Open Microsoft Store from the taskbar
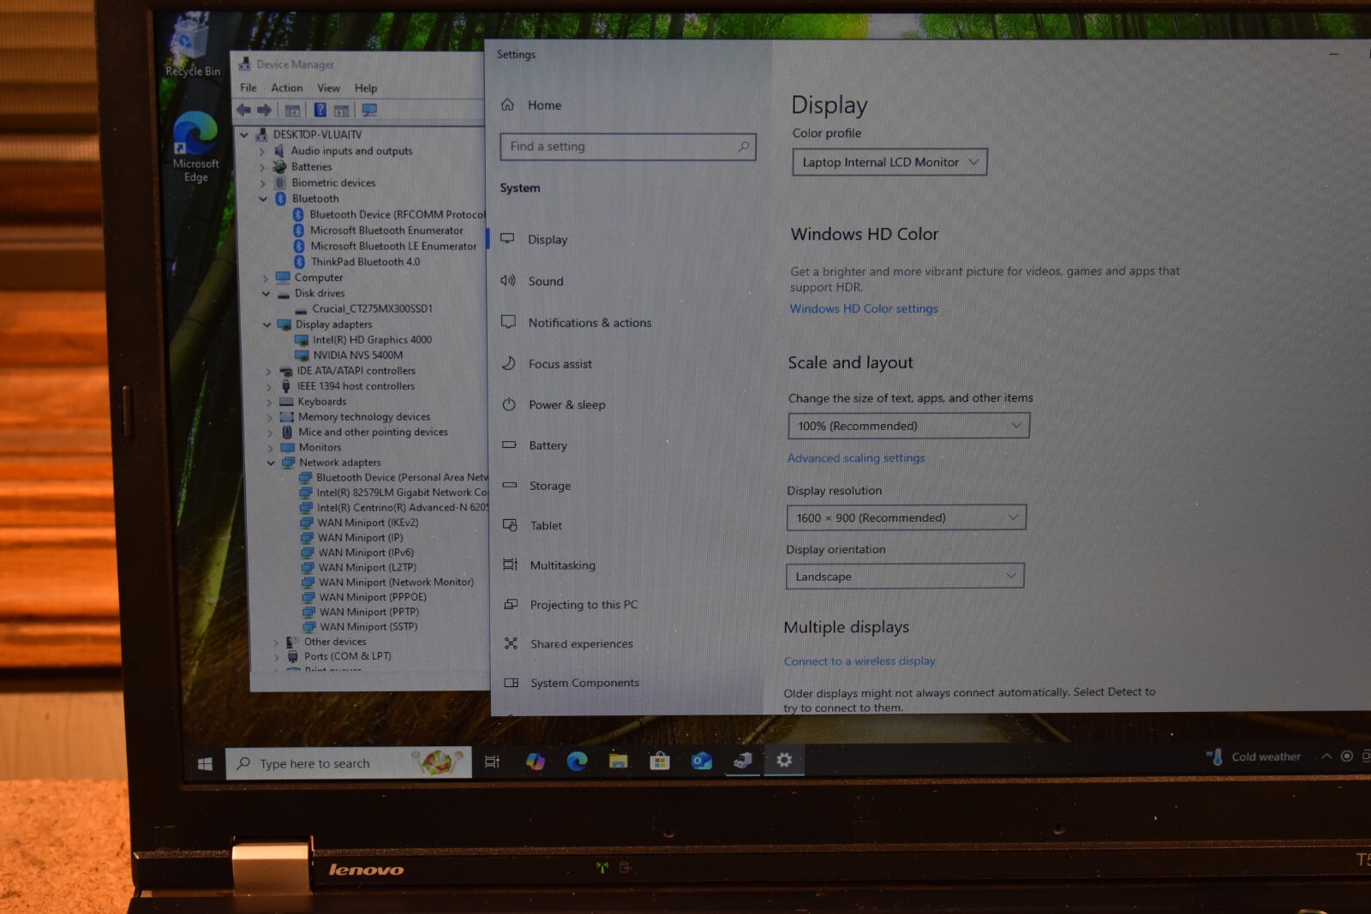Viewport: 1371px width, 914px height. (x=659, y=761)
